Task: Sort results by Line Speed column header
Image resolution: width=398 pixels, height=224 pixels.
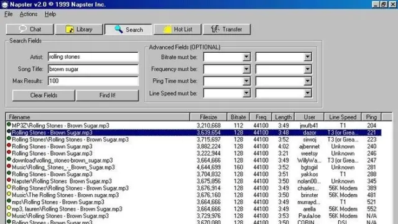Action: 343,117
